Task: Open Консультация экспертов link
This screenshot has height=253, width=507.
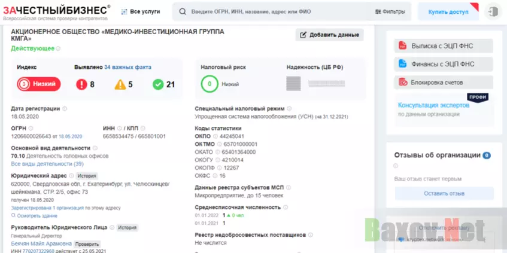Action: click(x=433, y=105)
